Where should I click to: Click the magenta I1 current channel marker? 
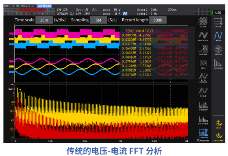pos(11,61)
